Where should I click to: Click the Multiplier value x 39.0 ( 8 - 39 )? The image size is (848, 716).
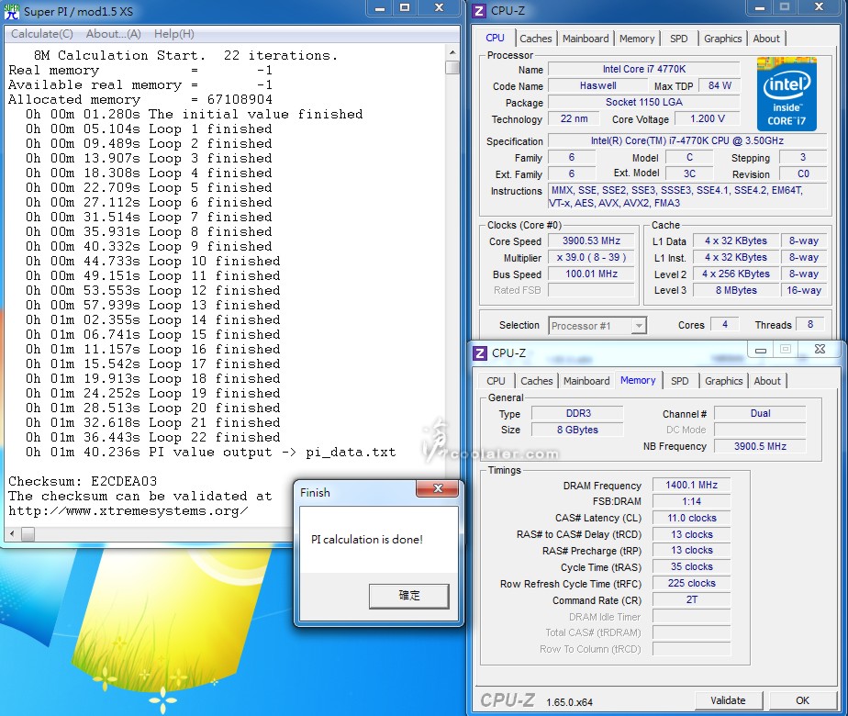pyautogui.click(x=591, y=257)
